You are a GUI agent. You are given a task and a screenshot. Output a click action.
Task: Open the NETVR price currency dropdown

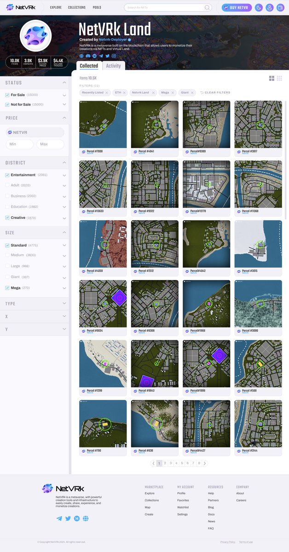click(x=35, y=132)
